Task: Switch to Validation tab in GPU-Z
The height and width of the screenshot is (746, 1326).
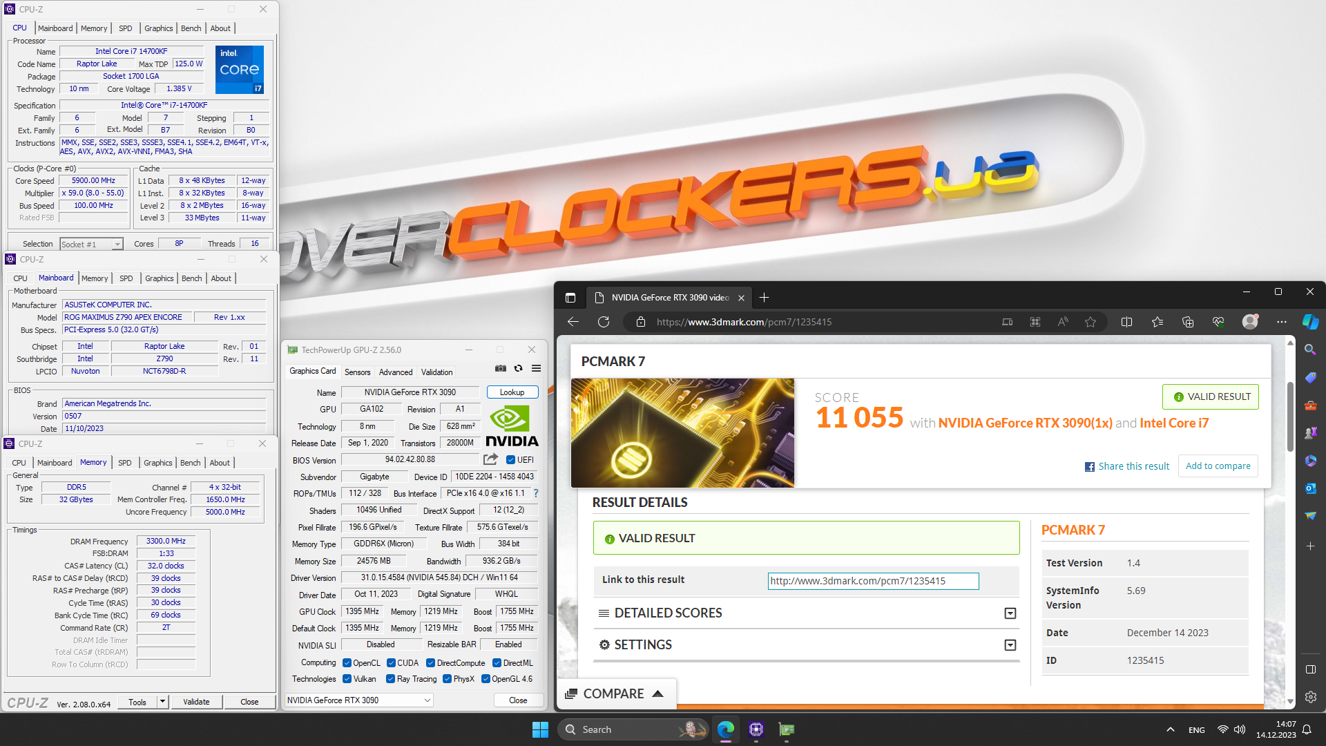Action: click(437, 372)
